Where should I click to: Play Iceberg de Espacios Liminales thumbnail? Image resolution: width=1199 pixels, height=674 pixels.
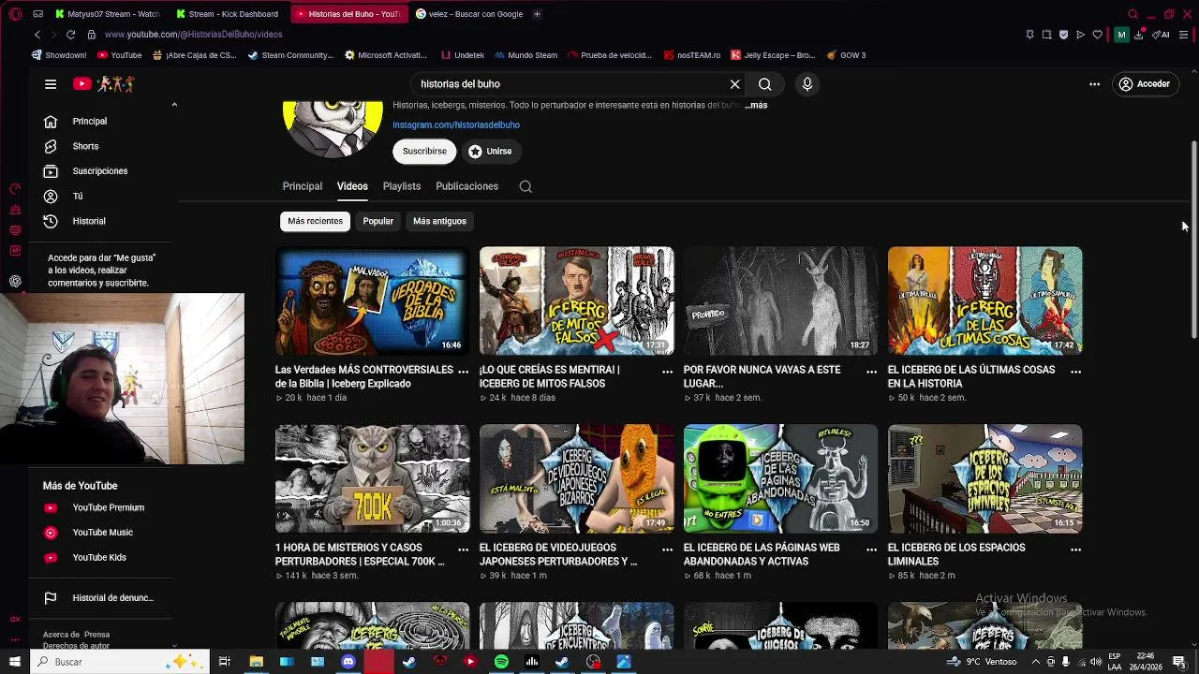coord(984,478)
